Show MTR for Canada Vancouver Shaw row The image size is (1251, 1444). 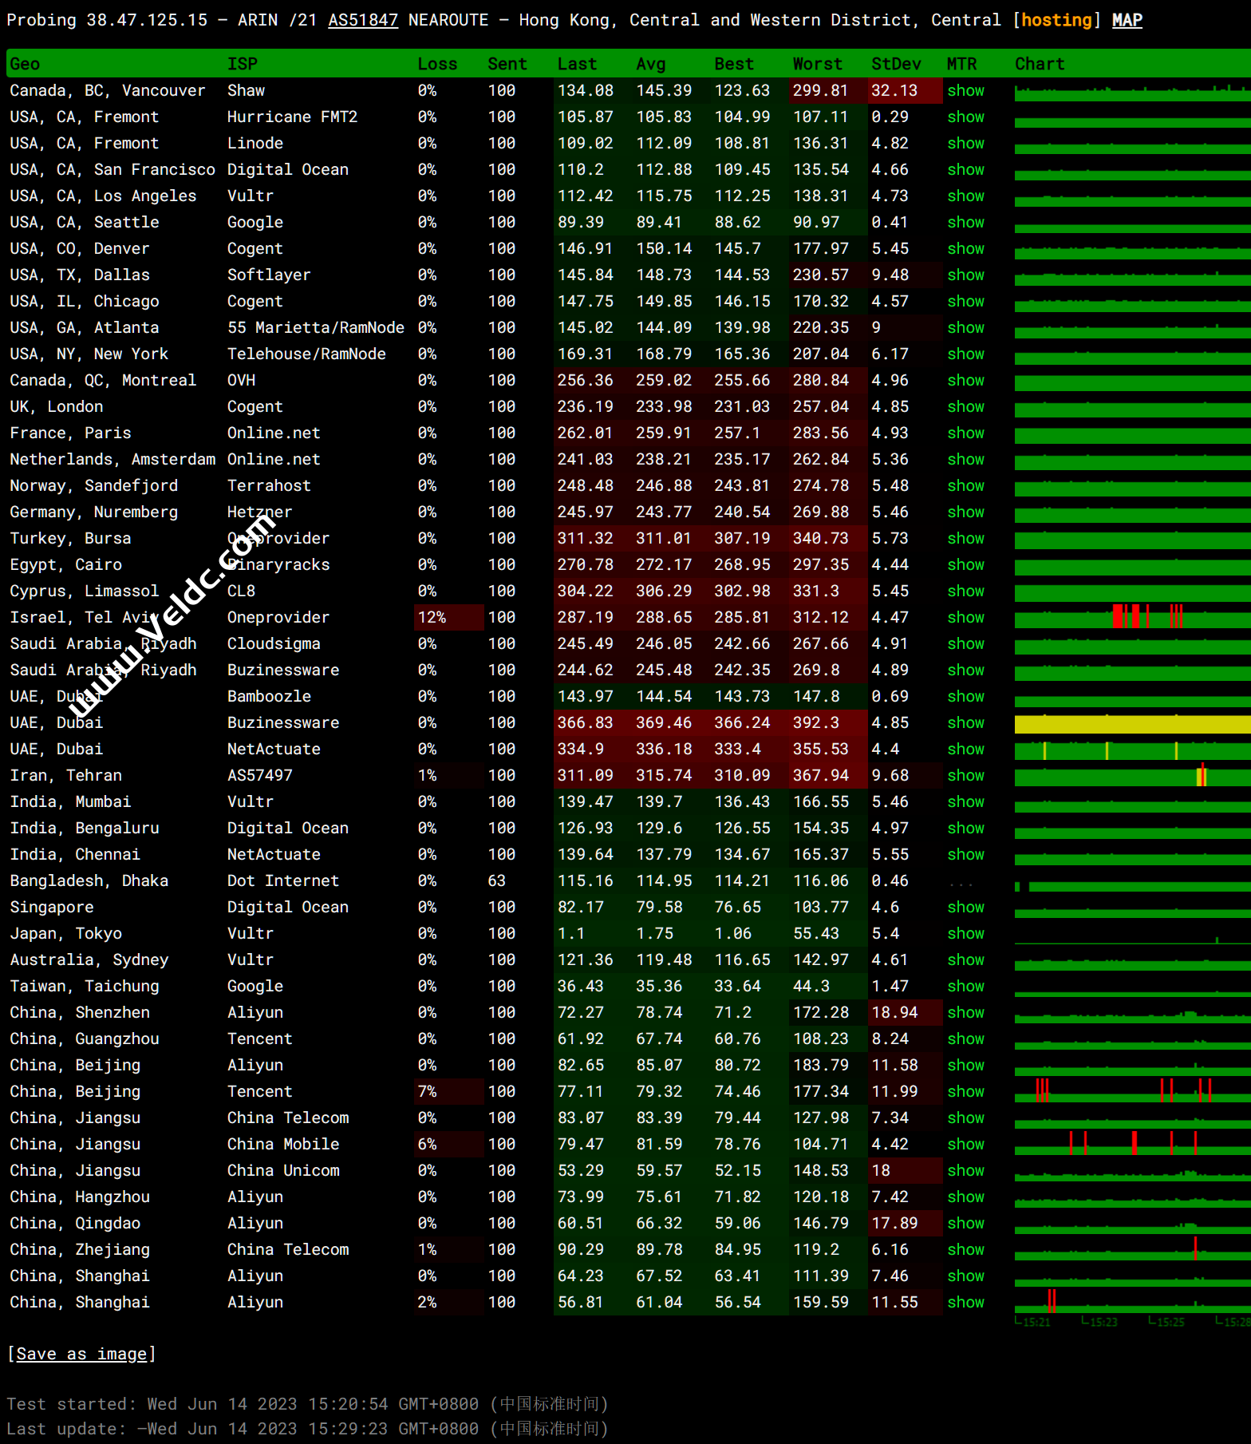pyautogui.click(x=965, y=91)
